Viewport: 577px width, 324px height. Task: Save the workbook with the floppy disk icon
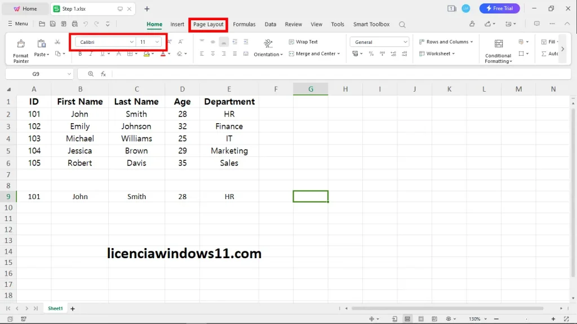(52, 24)
